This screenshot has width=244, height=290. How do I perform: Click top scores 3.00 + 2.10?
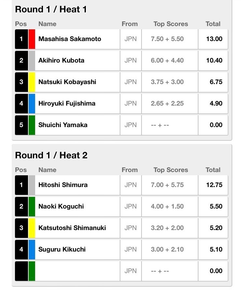tap(167, 249)
